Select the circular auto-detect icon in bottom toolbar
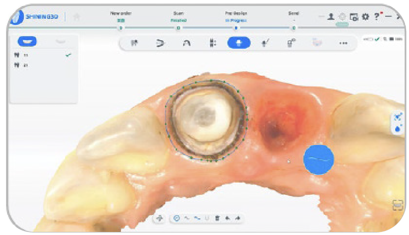409x235 pixels. (x=177, y=218)
